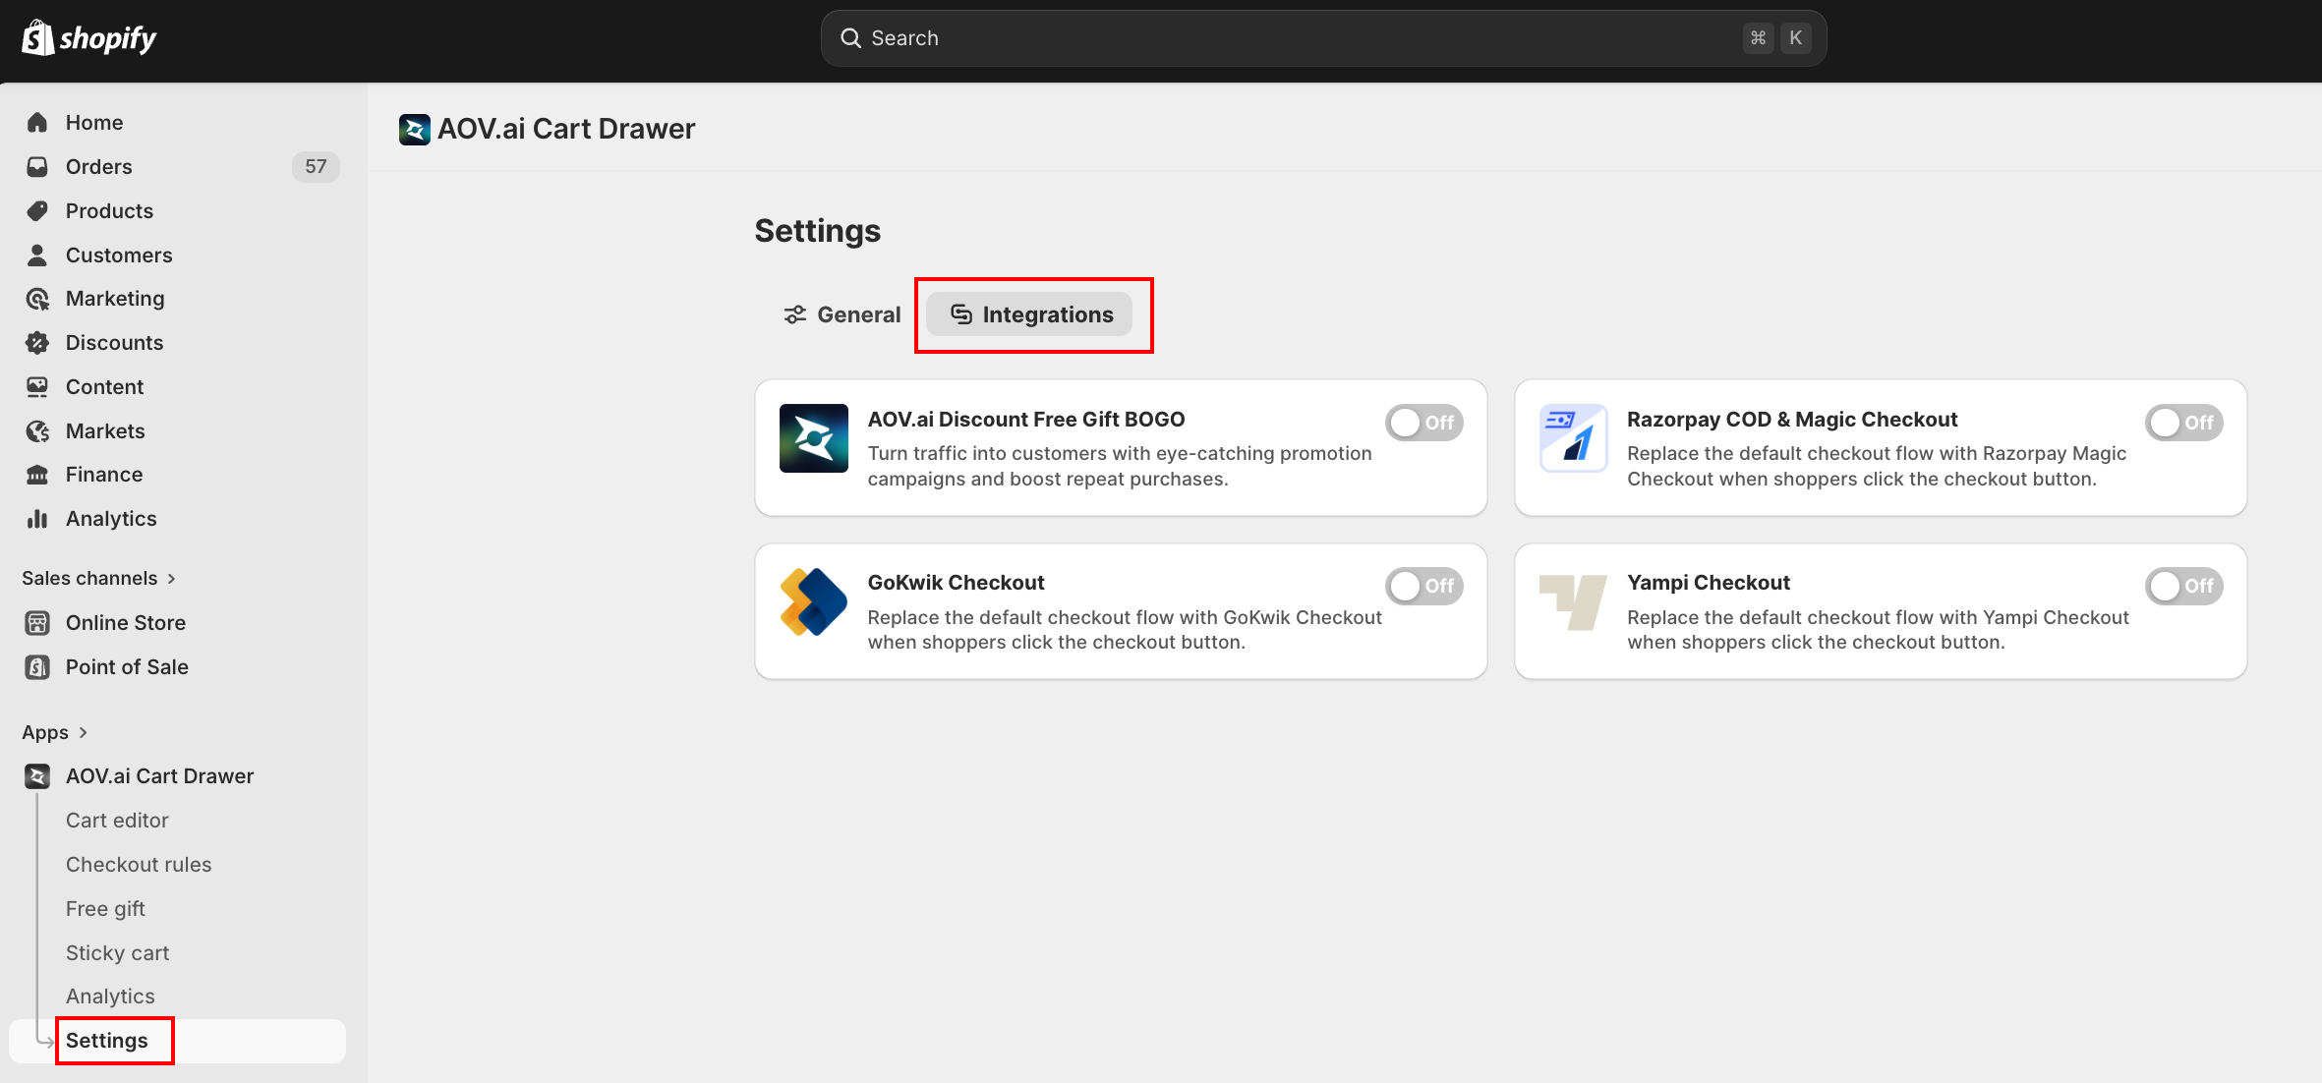Switch to the General settings tab
2322x1083 pixels.
tap(842, 314)
